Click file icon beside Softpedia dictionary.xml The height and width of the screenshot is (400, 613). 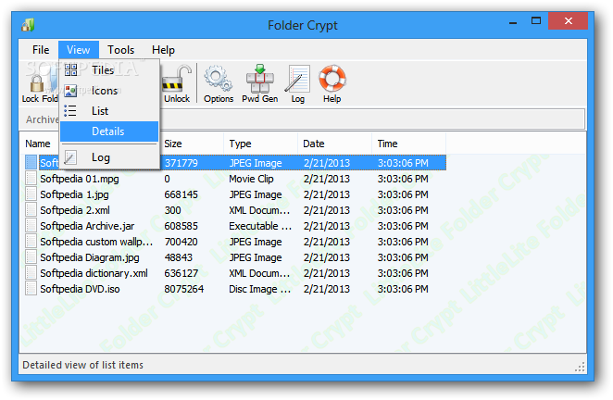(x=31, y=273)
